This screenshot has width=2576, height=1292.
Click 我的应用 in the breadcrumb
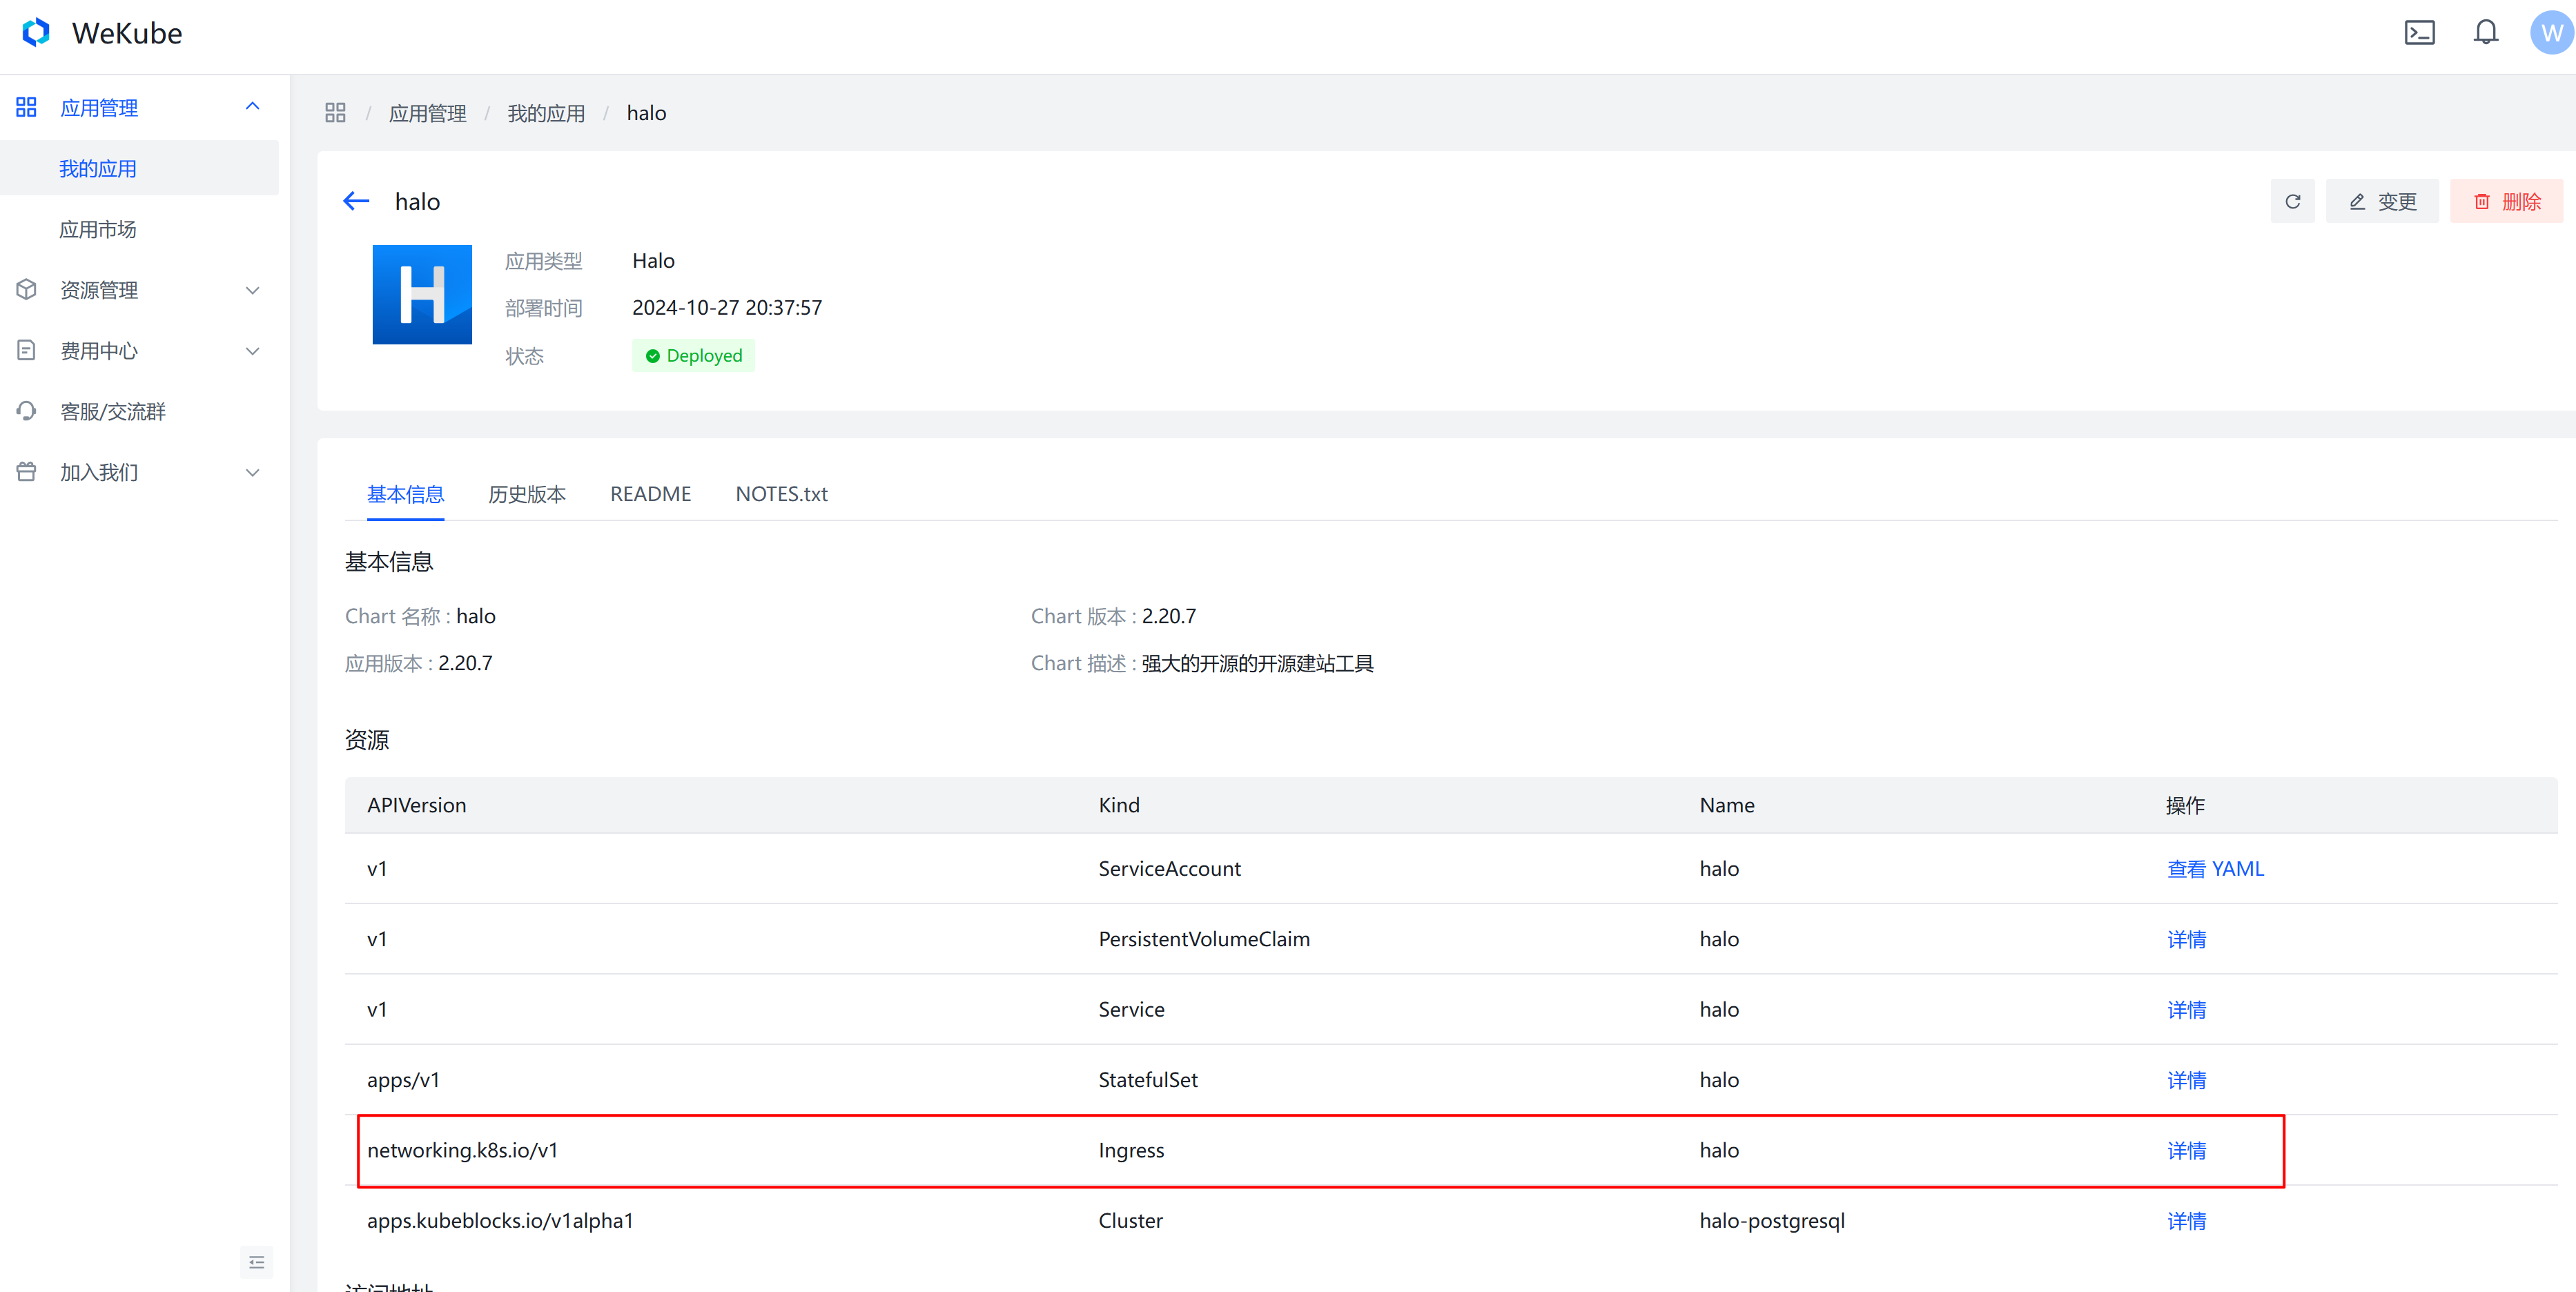(x=546, y=113)
